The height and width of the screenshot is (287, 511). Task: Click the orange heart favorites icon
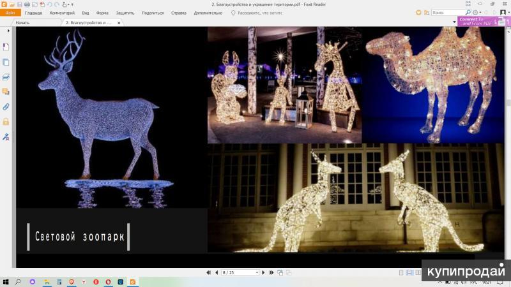(x=418, y=13)
